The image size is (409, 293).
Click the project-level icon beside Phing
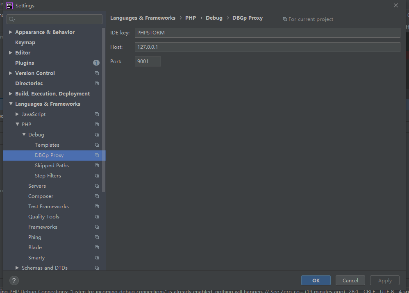click(x=97, y=237)
